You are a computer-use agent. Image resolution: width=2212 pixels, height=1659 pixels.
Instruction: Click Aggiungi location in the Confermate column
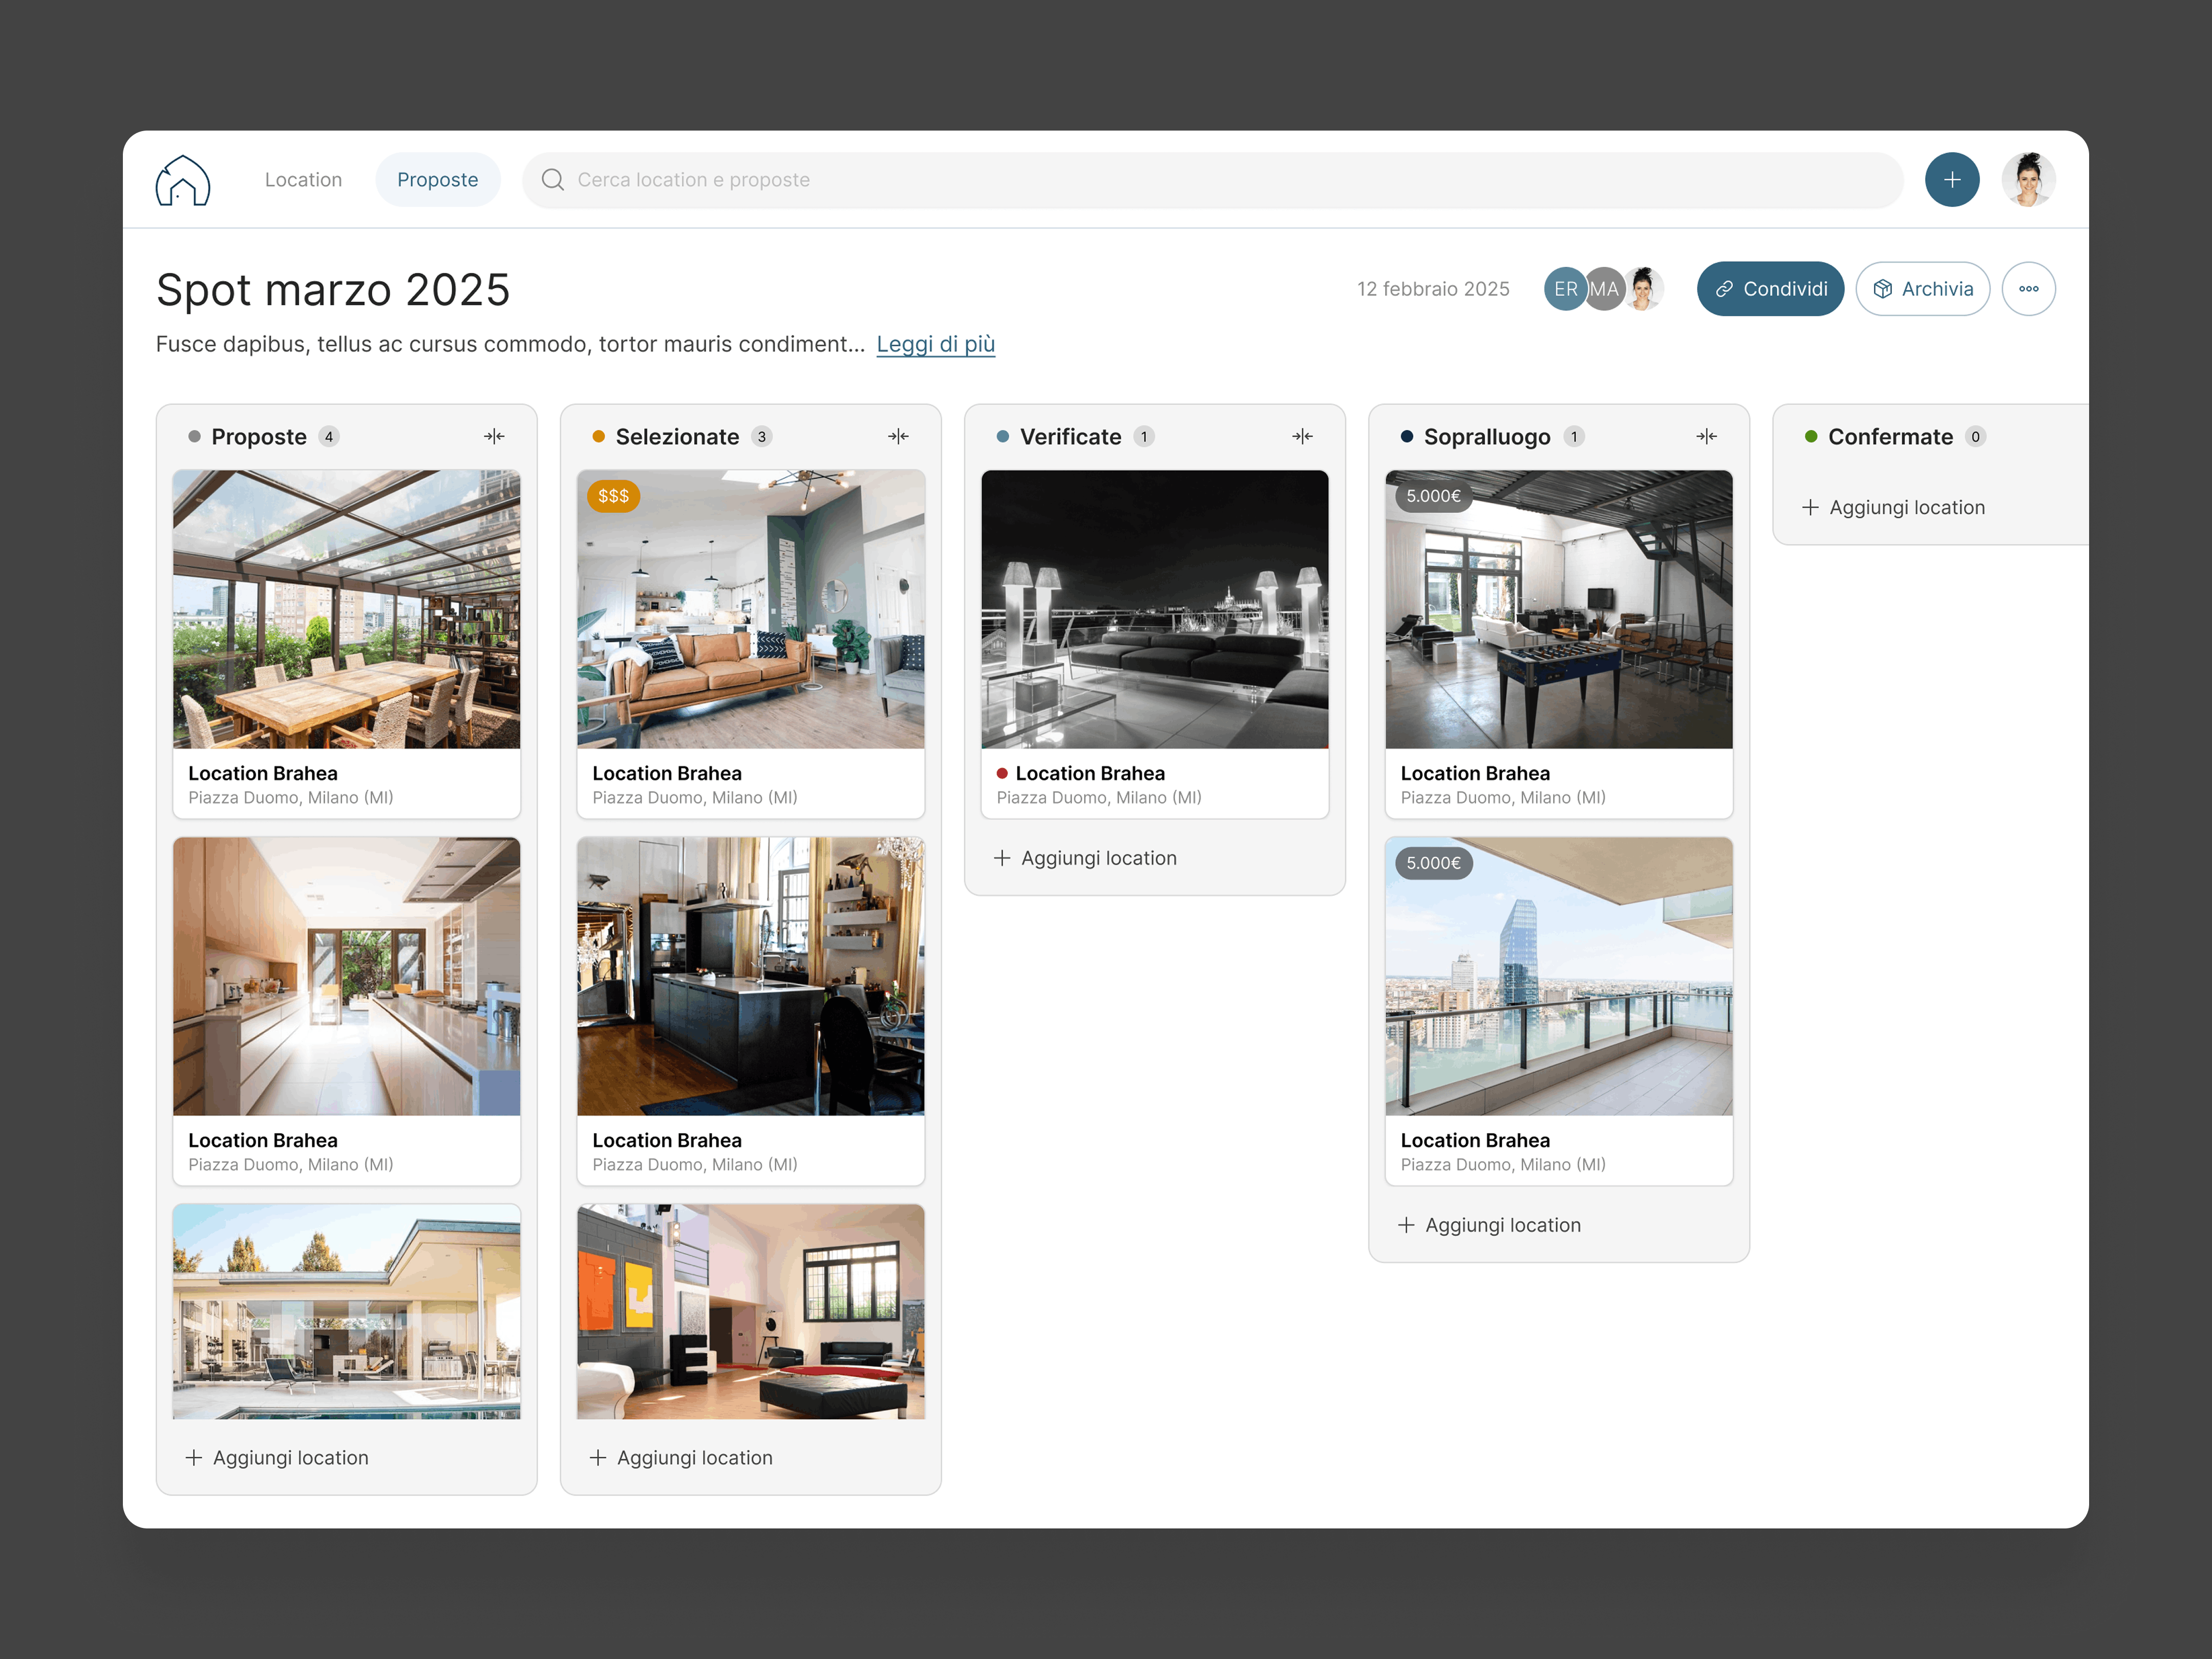click(x=1894, y=507)
